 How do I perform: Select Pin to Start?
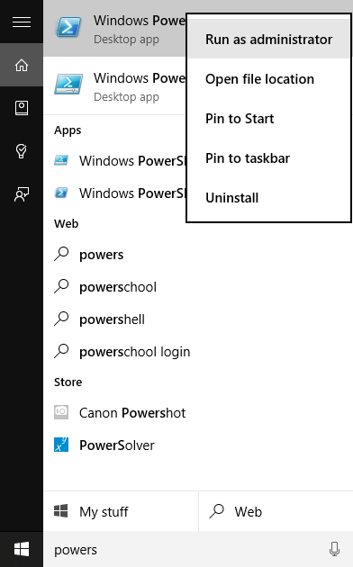[268, 119]
